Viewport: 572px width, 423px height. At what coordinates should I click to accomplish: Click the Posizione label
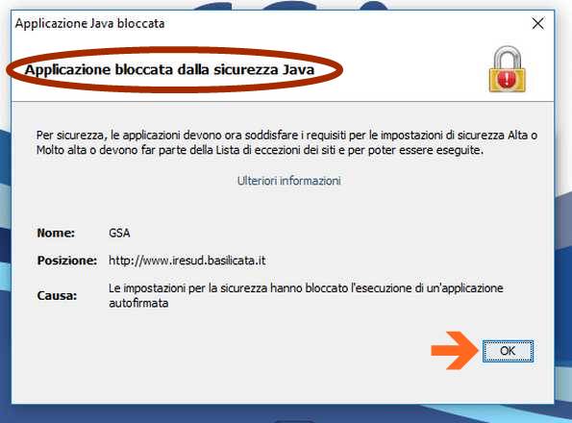pyautogui.click(x=67, y=261)
